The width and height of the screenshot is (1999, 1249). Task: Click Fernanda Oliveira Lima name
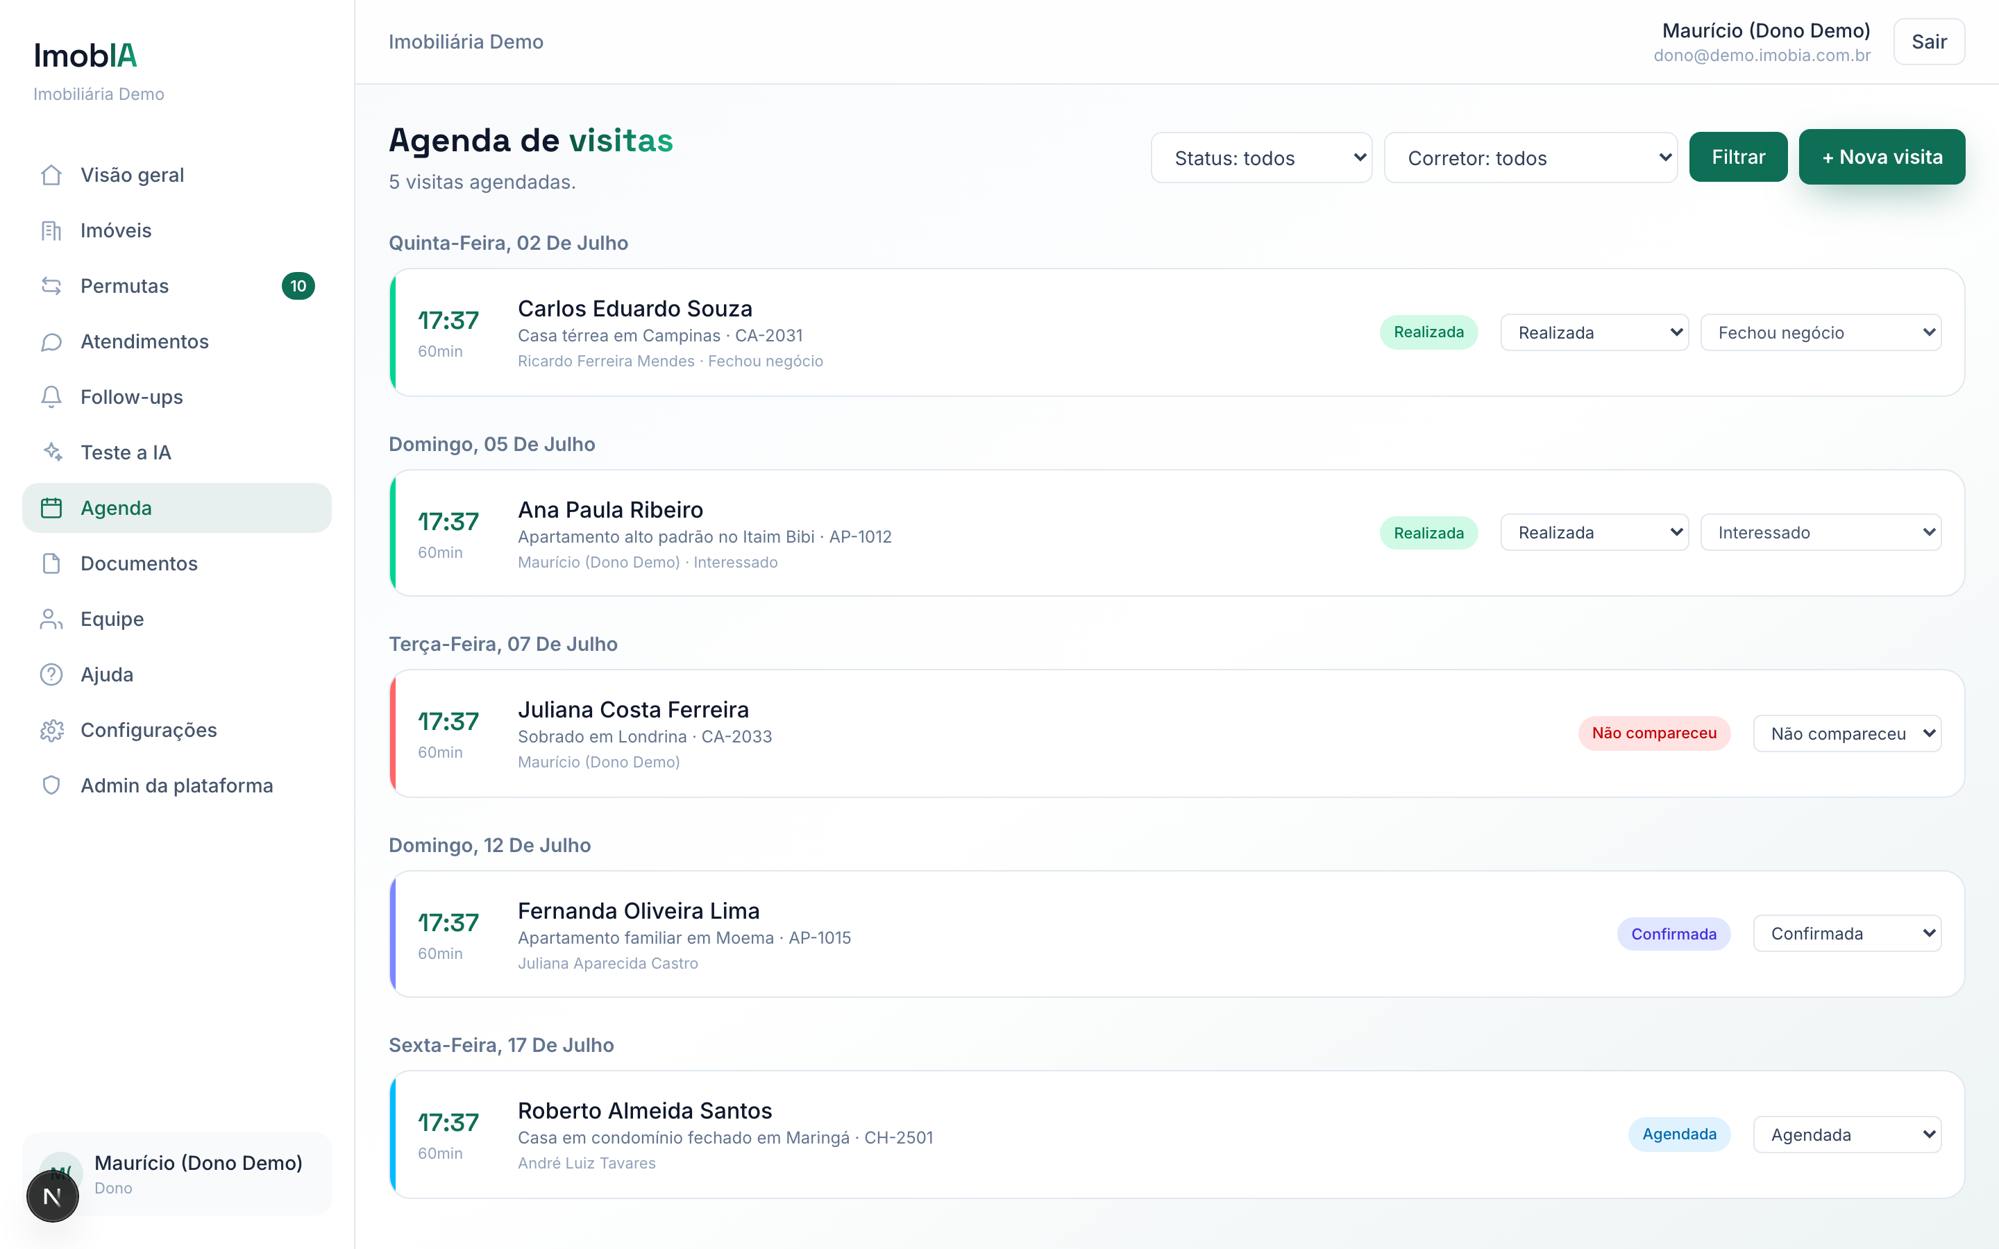pyautogui.click(x=639, y=911)
